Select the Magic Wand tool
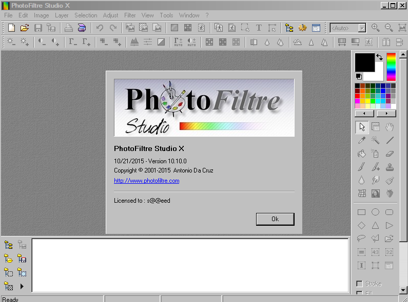Image resolution: width=408 pixels, height=302 pixels. click(375, 140)
